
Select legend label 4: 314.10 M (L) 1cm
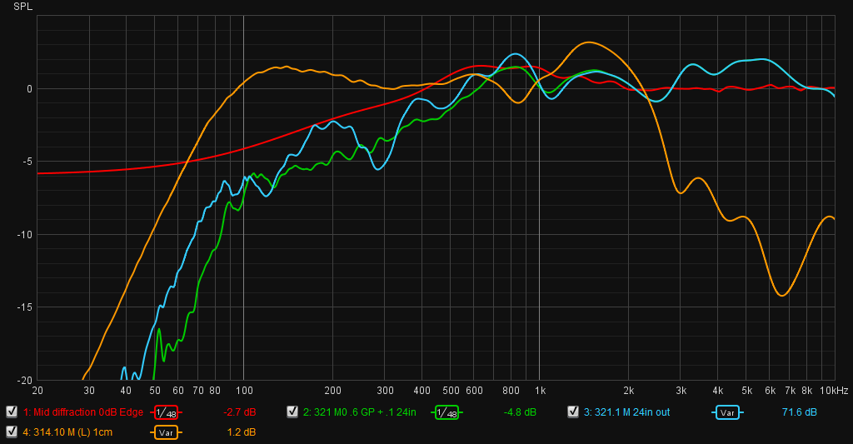tap(67, 432)
